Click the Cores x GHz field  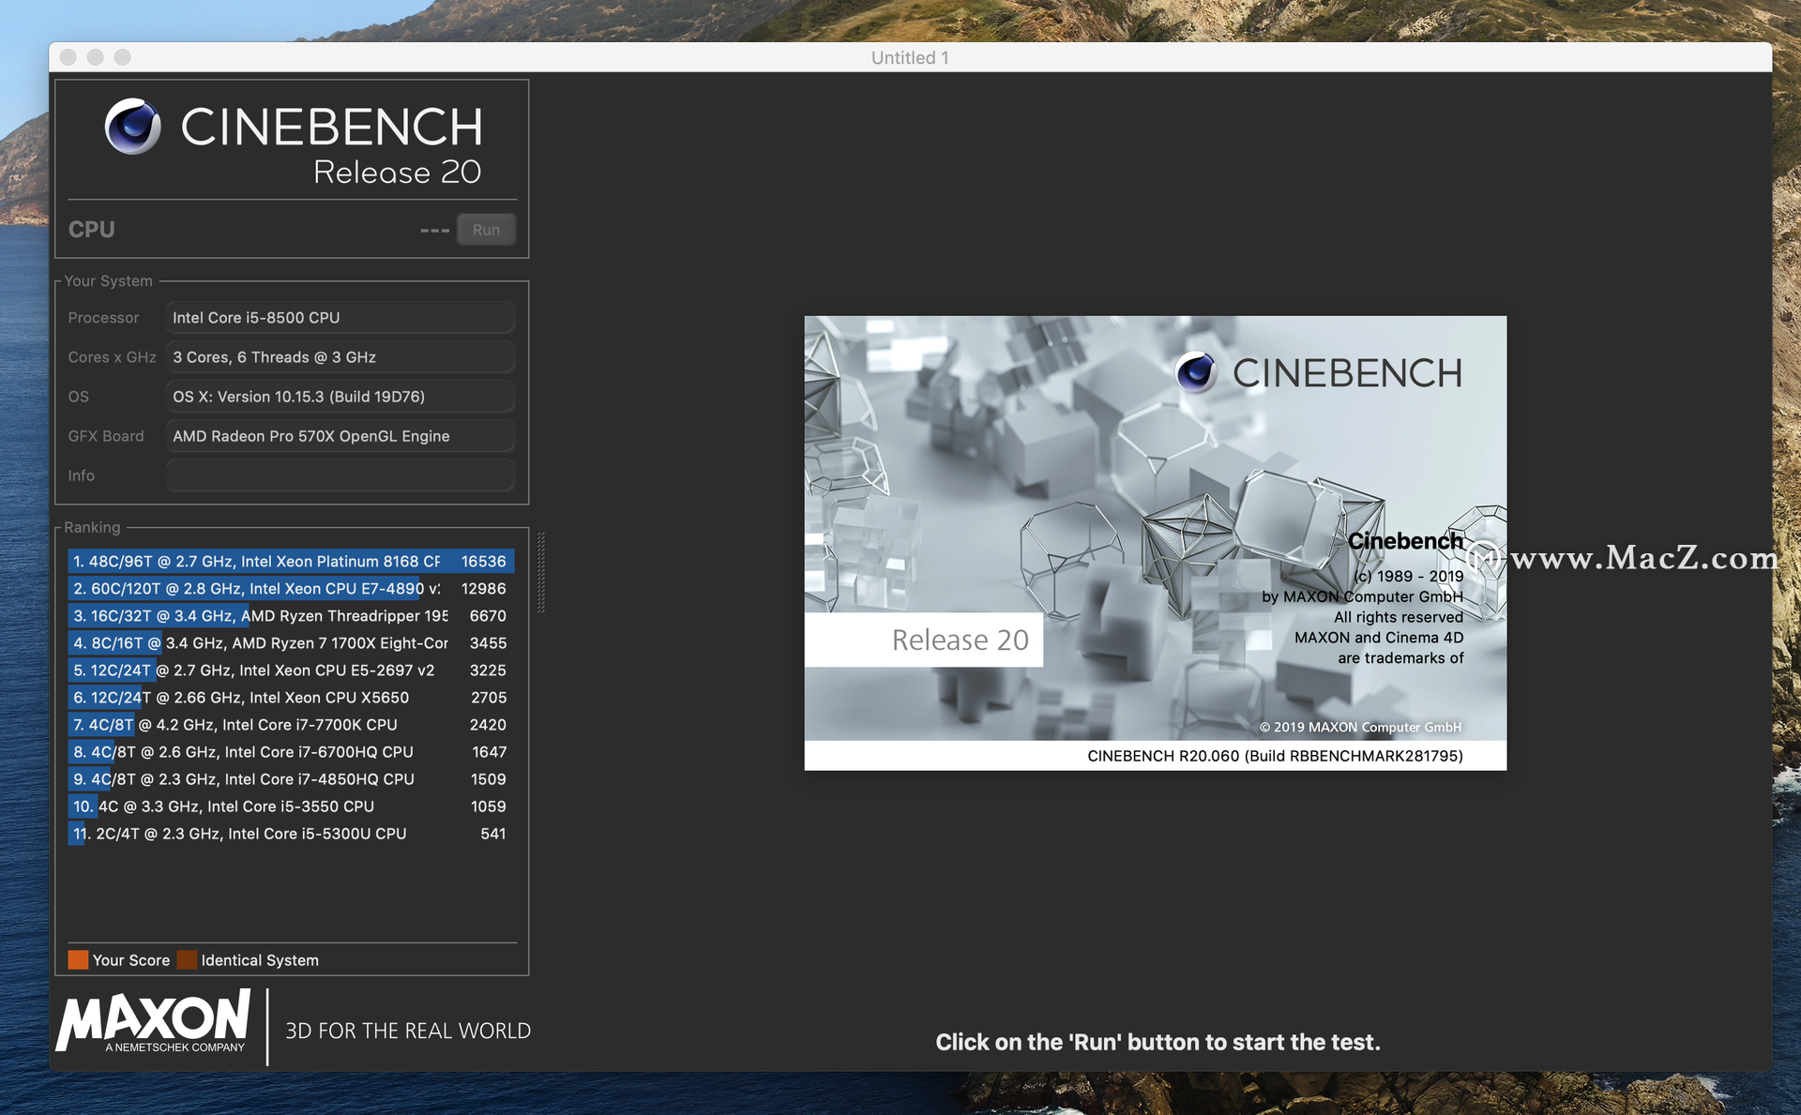tap(341, 357)
